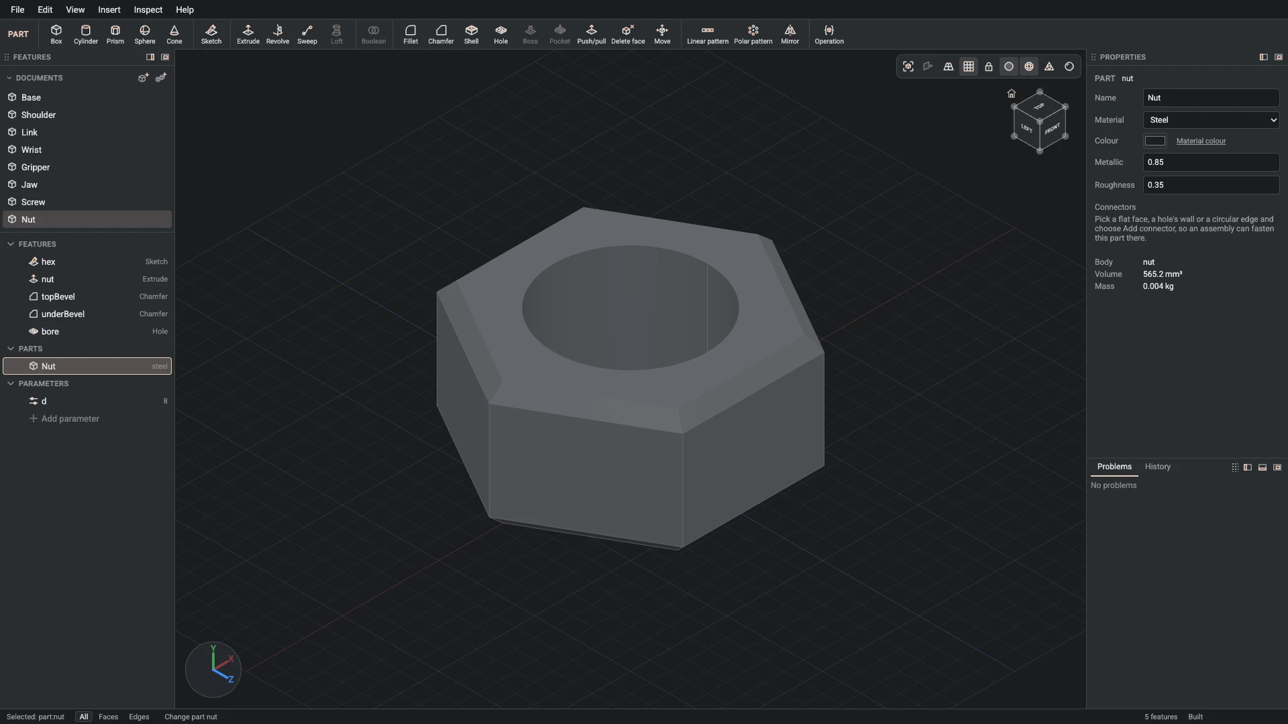Image resolution: width=1288 pixels, height=724 pixels.
Task: Click the Home view icon
Action: (1012, 94)
